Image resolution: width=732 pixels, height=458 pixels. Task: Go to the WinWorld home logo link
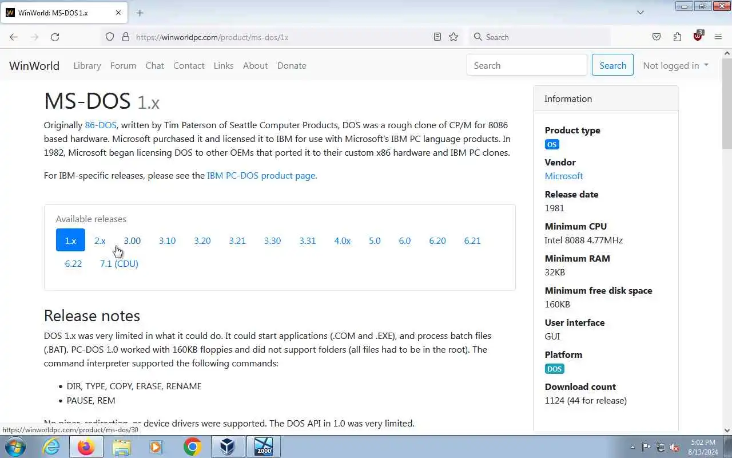click(x=34, y=65)
